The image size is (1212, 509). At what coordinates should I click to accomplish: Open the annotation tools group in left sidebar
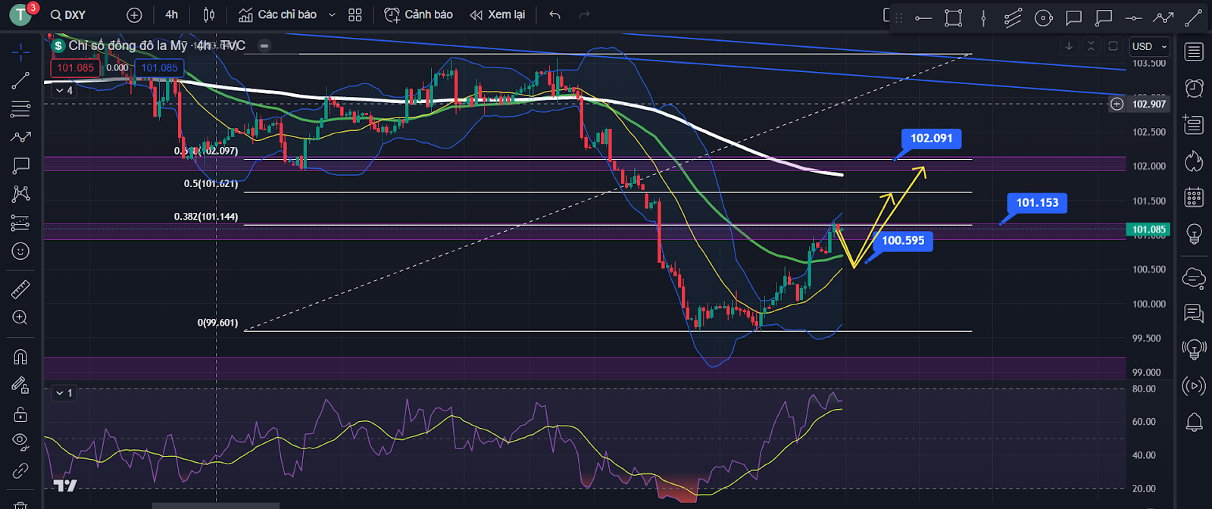tap(20, 165)
